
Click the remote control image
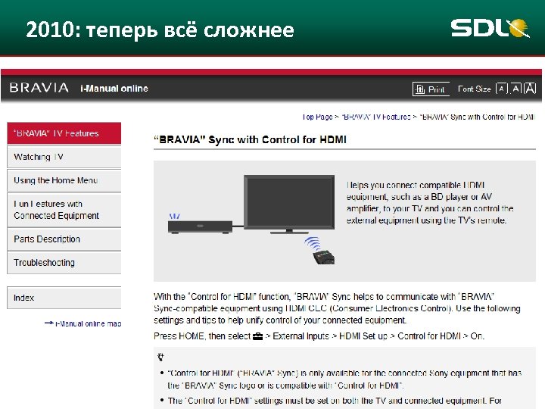pos(323,258)
